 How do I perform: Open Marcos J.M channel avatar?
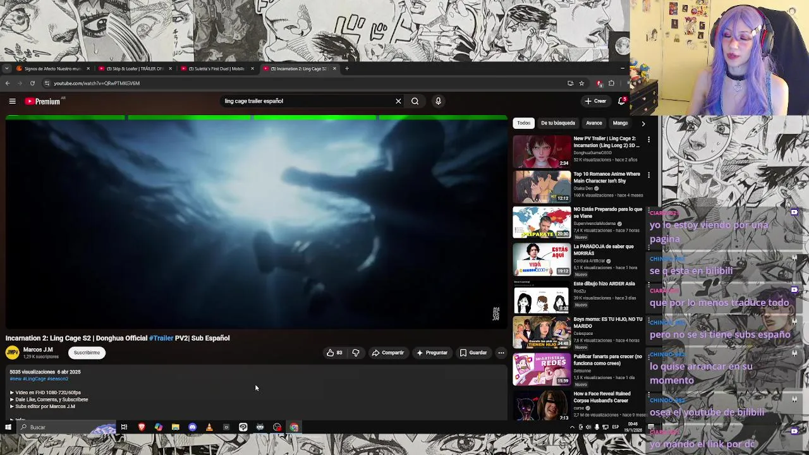[13, 353]
